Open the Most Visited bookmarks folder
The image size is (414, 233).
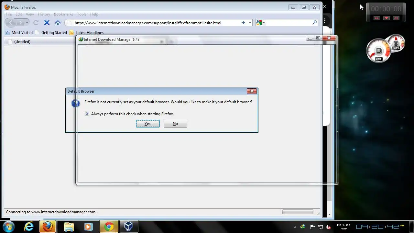[19, 33]
